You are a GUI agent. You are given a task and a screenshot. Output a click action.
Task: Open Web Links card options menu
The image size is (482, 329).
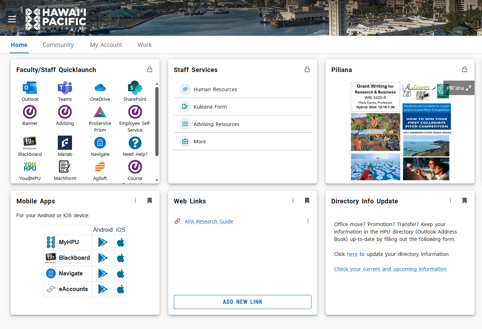(293, 201)
